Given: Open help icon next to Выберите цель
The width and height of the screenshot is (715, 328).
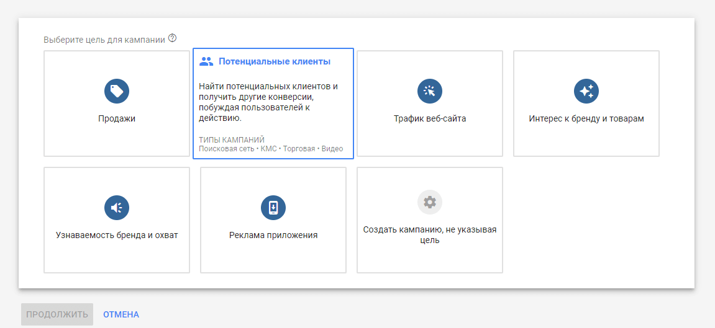Looking at the screenshot, I should [x=172, y=38].
